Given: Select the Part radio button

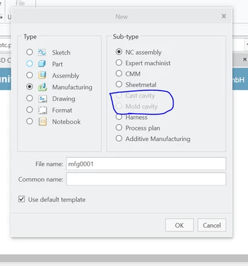Looking at the screenshot, I should (29, 64).
